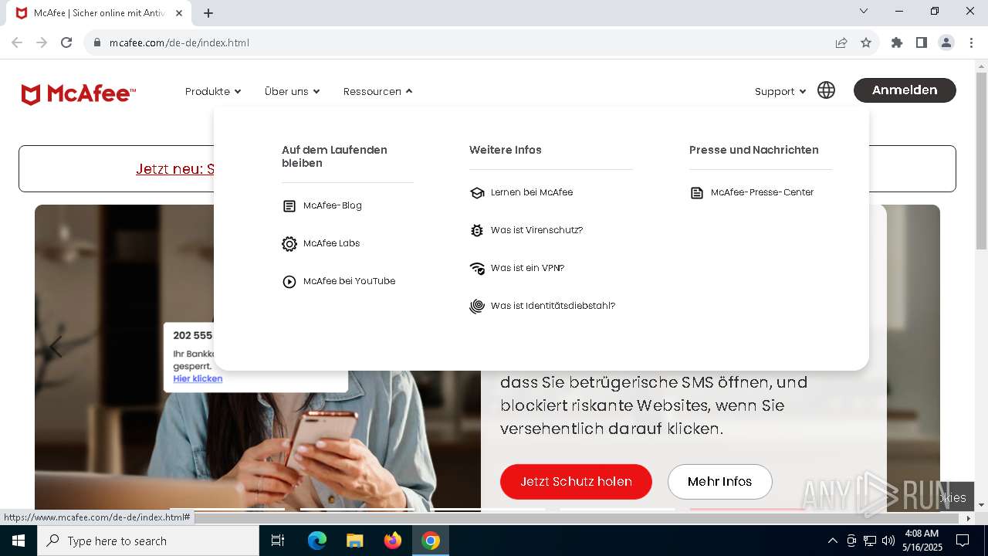The width and height of the screenshot is (988, 556).
Task: Click the McAfee-Blog document icon
Action: (x=289, y=206)
